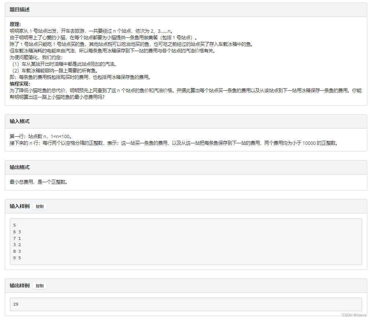Click the sample input line "5"
The width and height of the screenshot is (372, 320).
point(14,225)
